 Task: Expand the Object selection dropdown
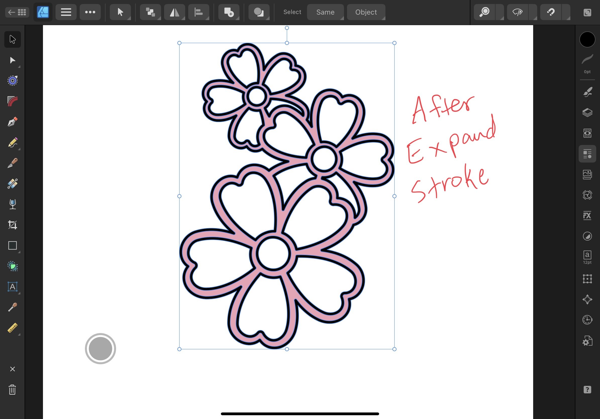(x=366, y=12)
